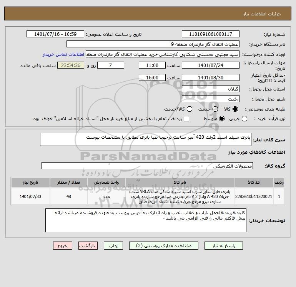Click the نام کالا column header
Viewport: 296px width, 287px height.
[x=180, y=182]
